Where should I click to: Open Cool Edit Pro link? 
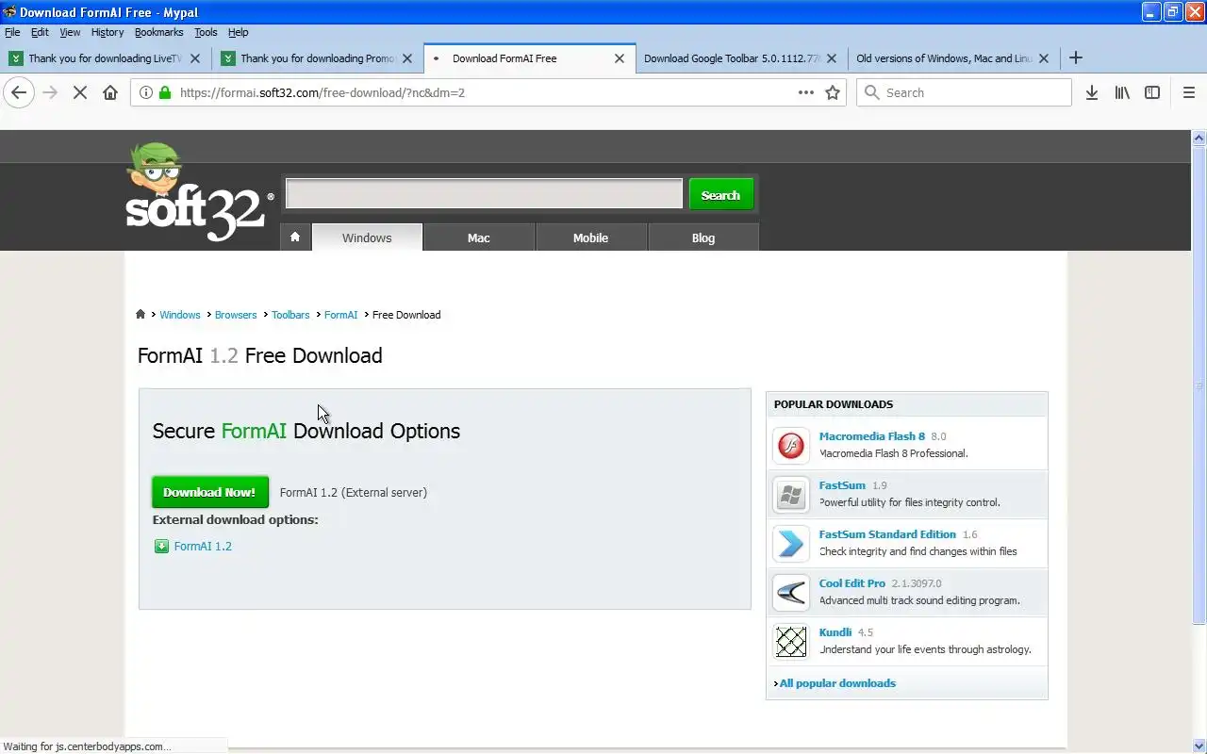(x=852, y=583)
